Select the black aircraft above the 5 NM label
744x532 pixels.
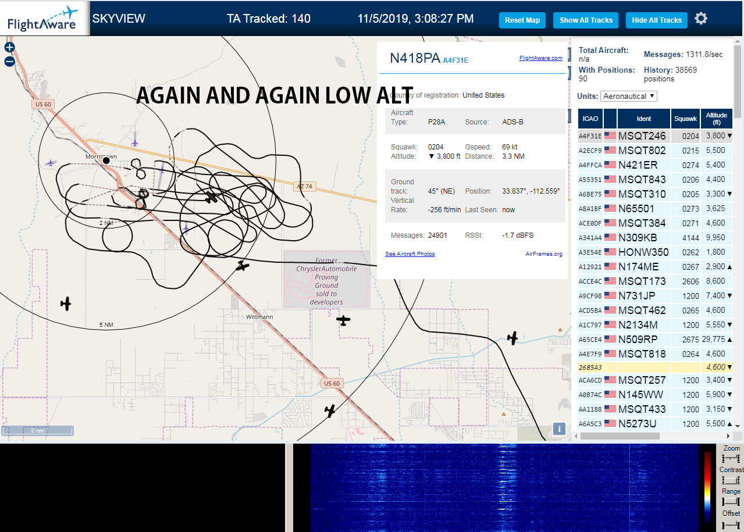pyautogui.click(x=66, y=304)
